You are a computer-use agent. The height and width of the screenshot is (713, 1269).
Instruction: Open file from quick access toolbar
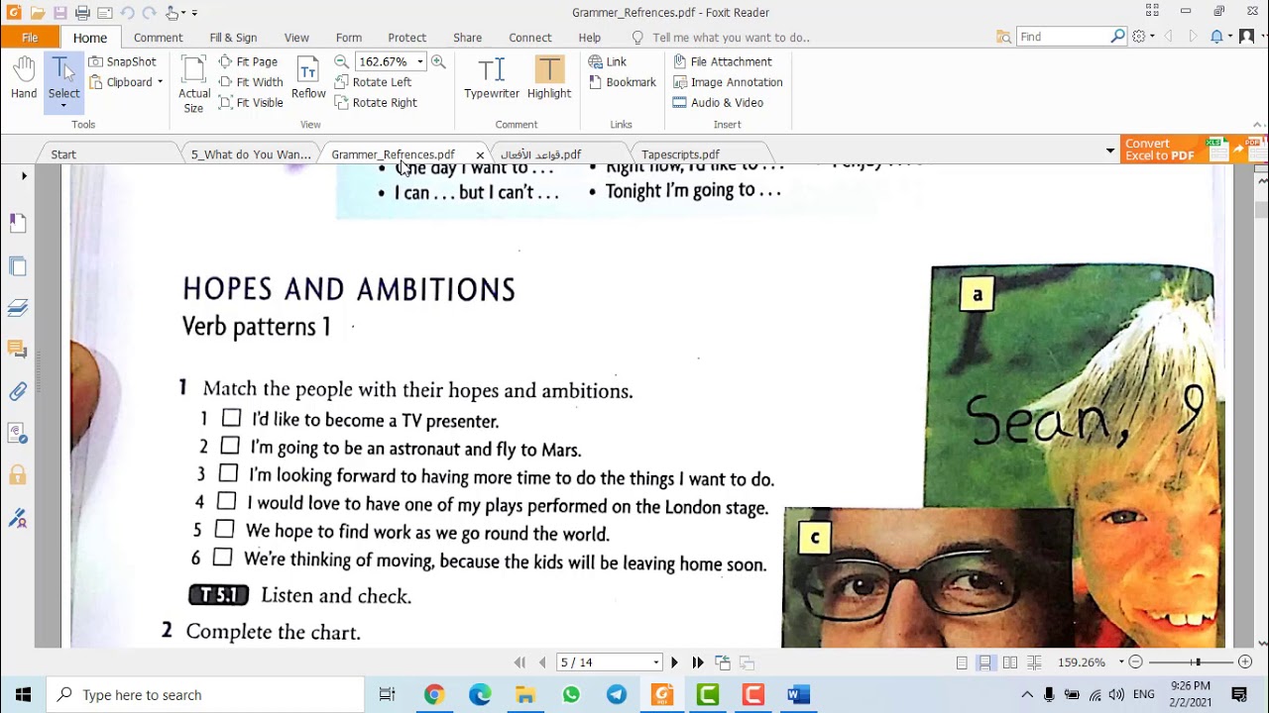(38, 13)
